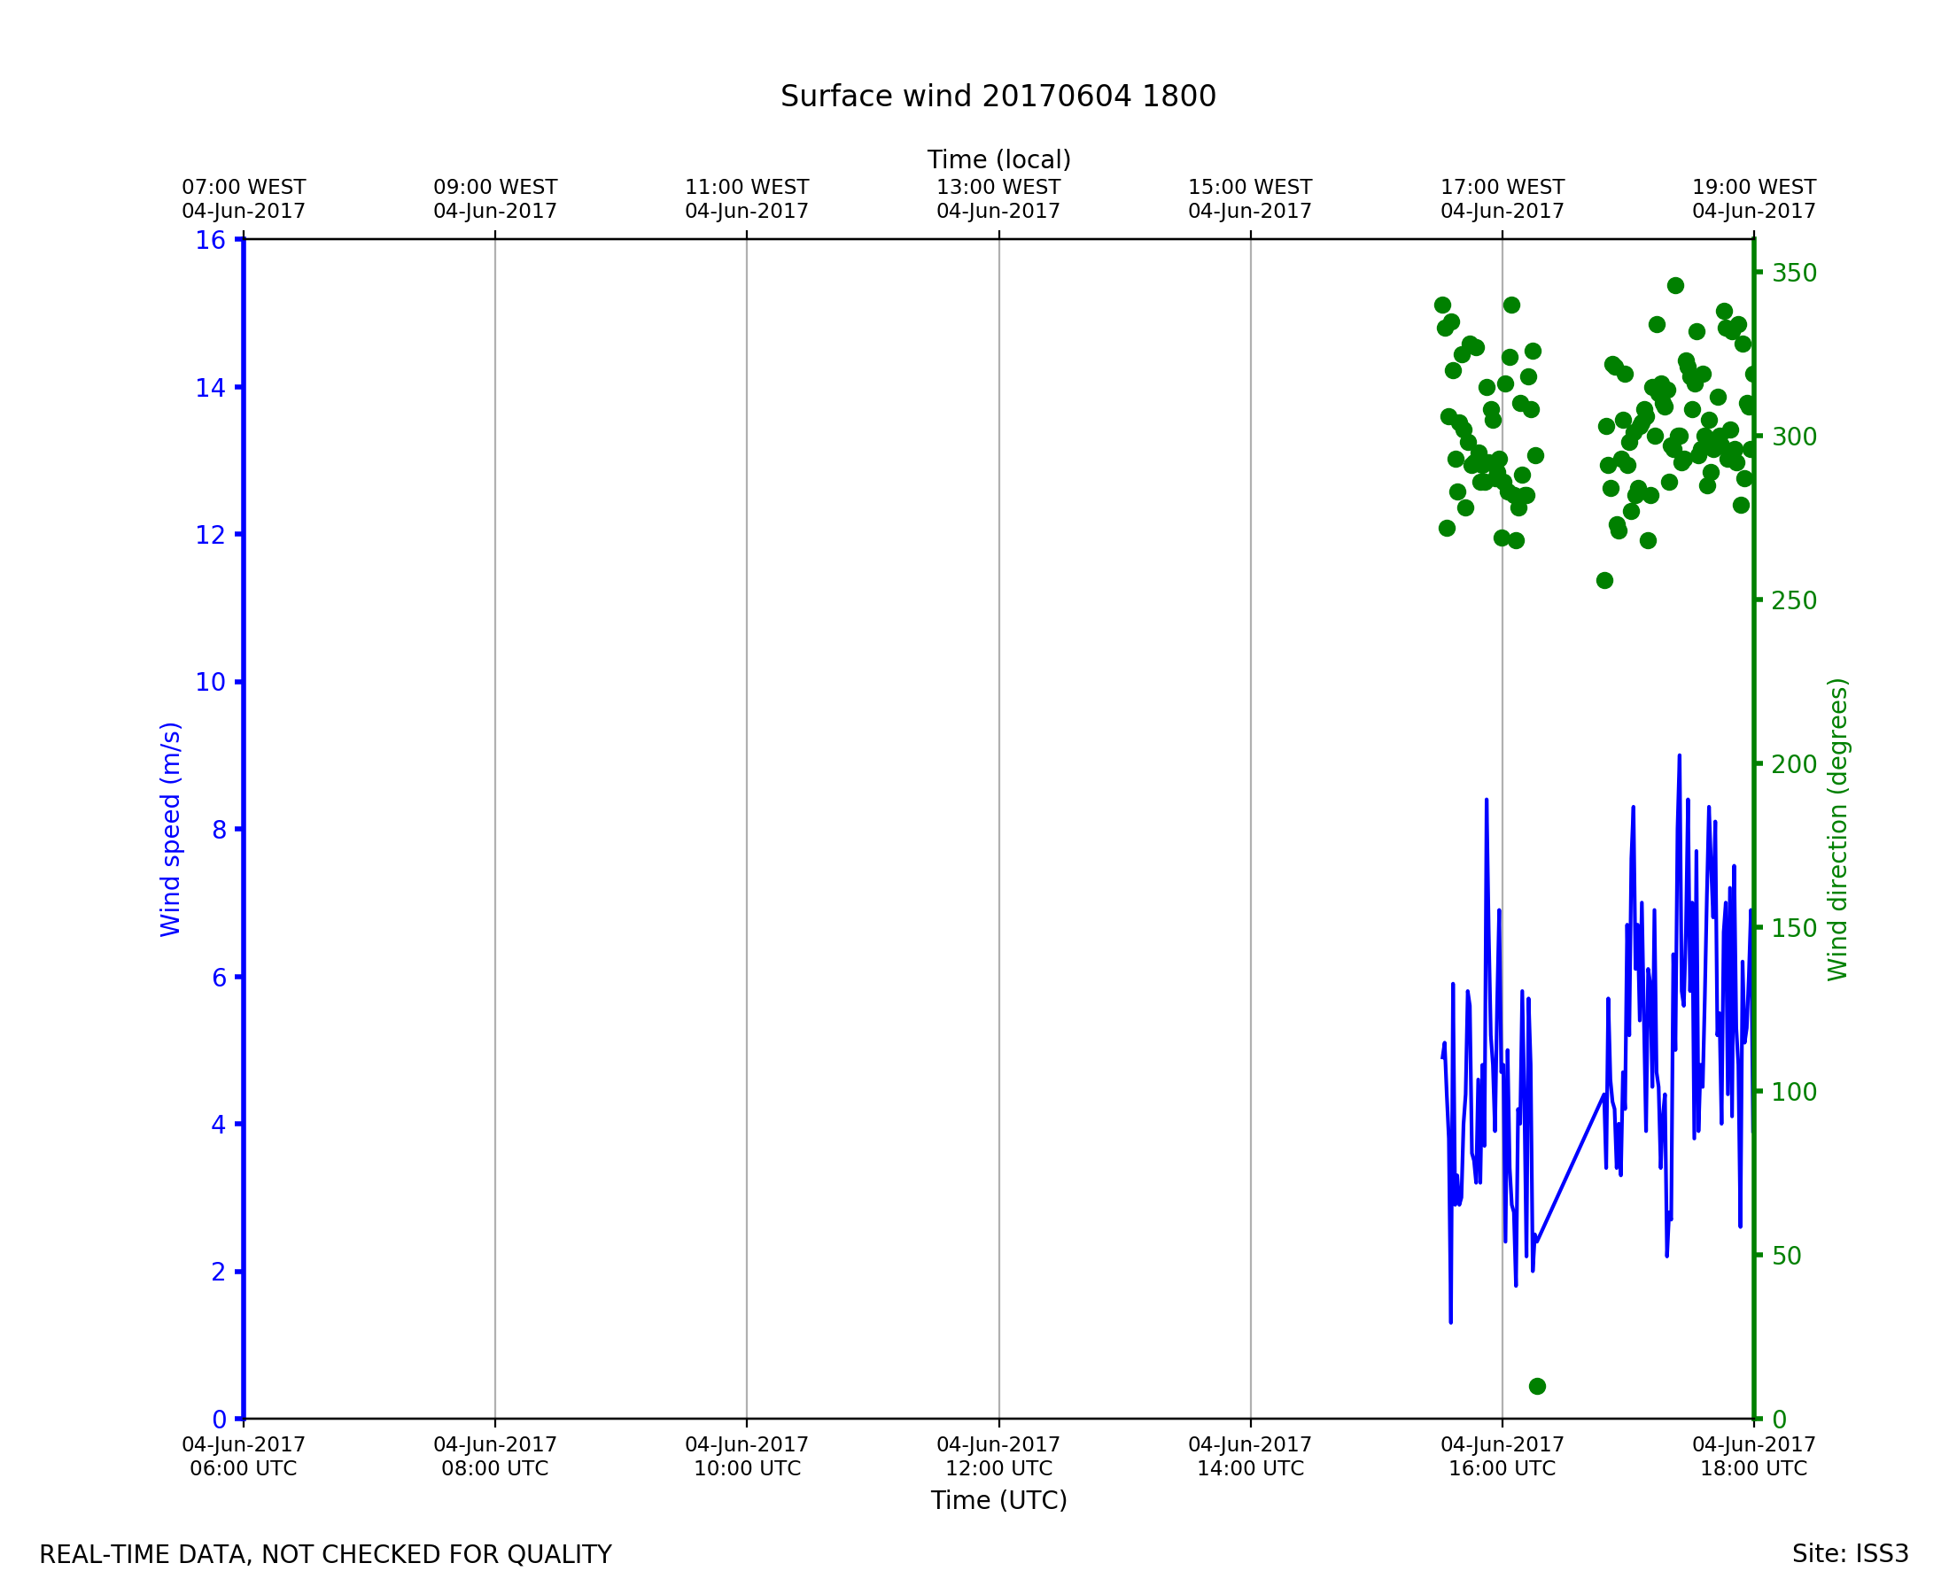Click the '14:00 UTC' bottom tick label
The height and width of the screenshot is (1594, 1949).
pyautogui.click(x=1250, y=1468)
